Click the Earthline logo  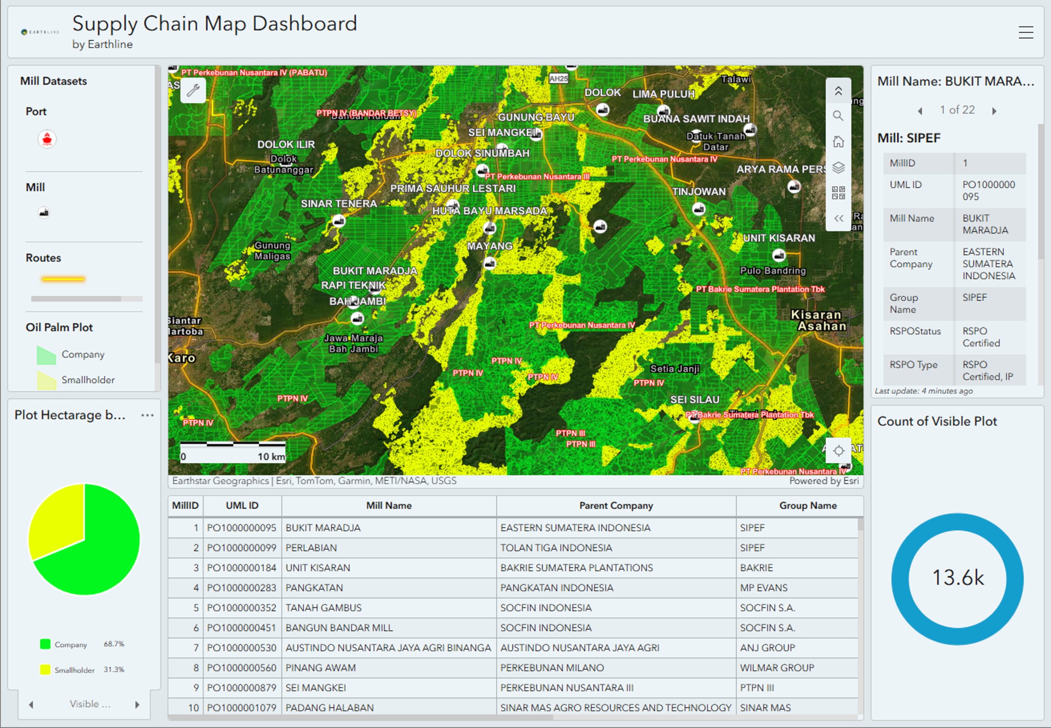pos(40,32)
